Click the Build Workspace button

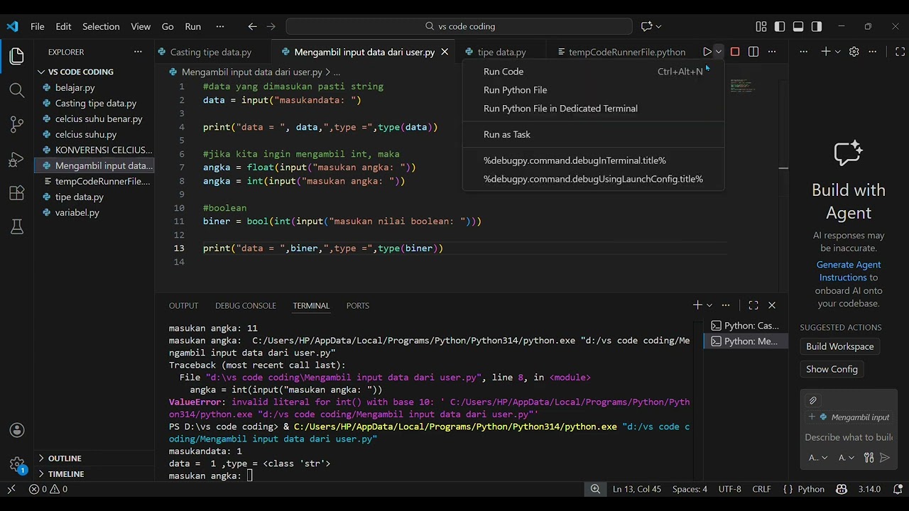839,346
